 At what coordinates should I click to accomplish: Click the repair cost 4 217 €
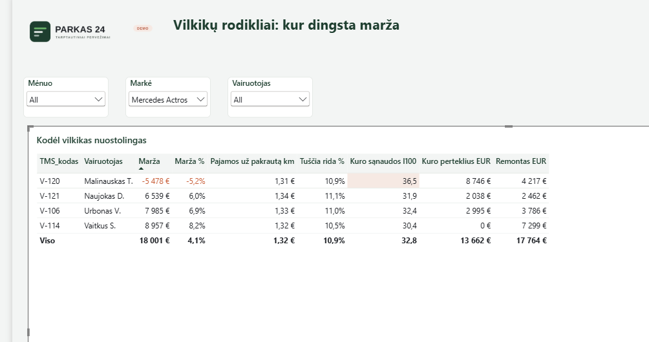[534, 181]
